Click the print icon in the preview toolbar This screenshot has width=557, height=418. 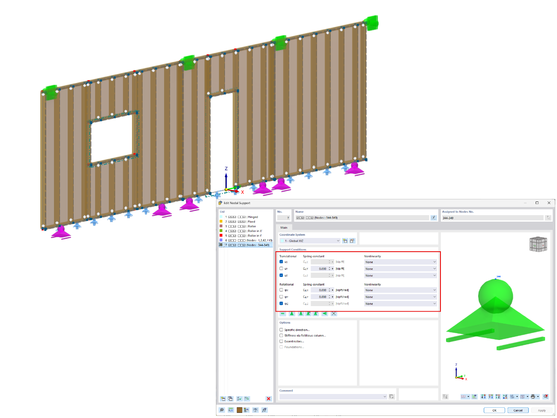click(533, 396)
